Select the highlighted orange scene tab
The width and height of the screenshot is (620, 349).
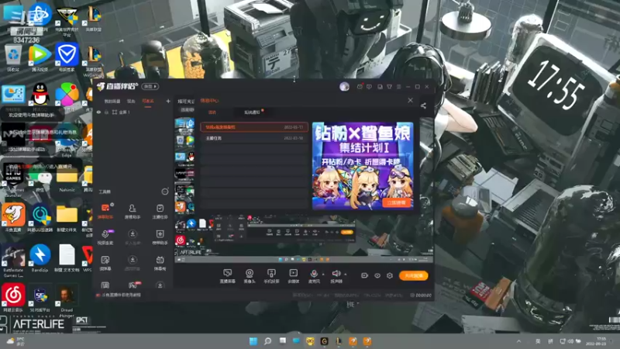(x=148, y=102)
